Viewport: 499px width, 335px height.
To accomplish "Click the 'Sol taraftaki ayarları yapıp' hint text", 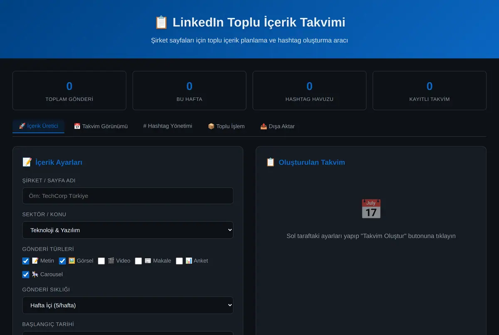I will pos(371,236).
